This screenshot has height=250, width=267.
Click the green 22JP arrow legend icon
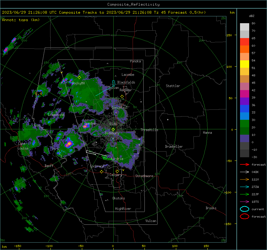[x=244, y=194]
